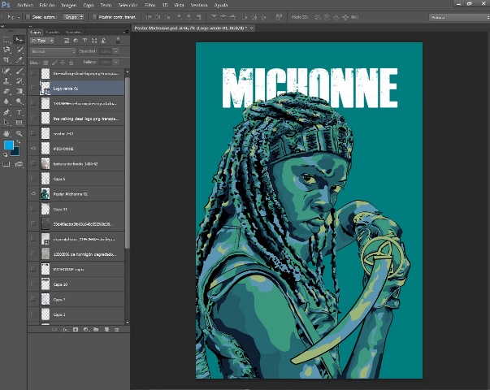Filter layers by type (T icon)
The height and width of the screenshot is (390, 490).
point(85,41)
